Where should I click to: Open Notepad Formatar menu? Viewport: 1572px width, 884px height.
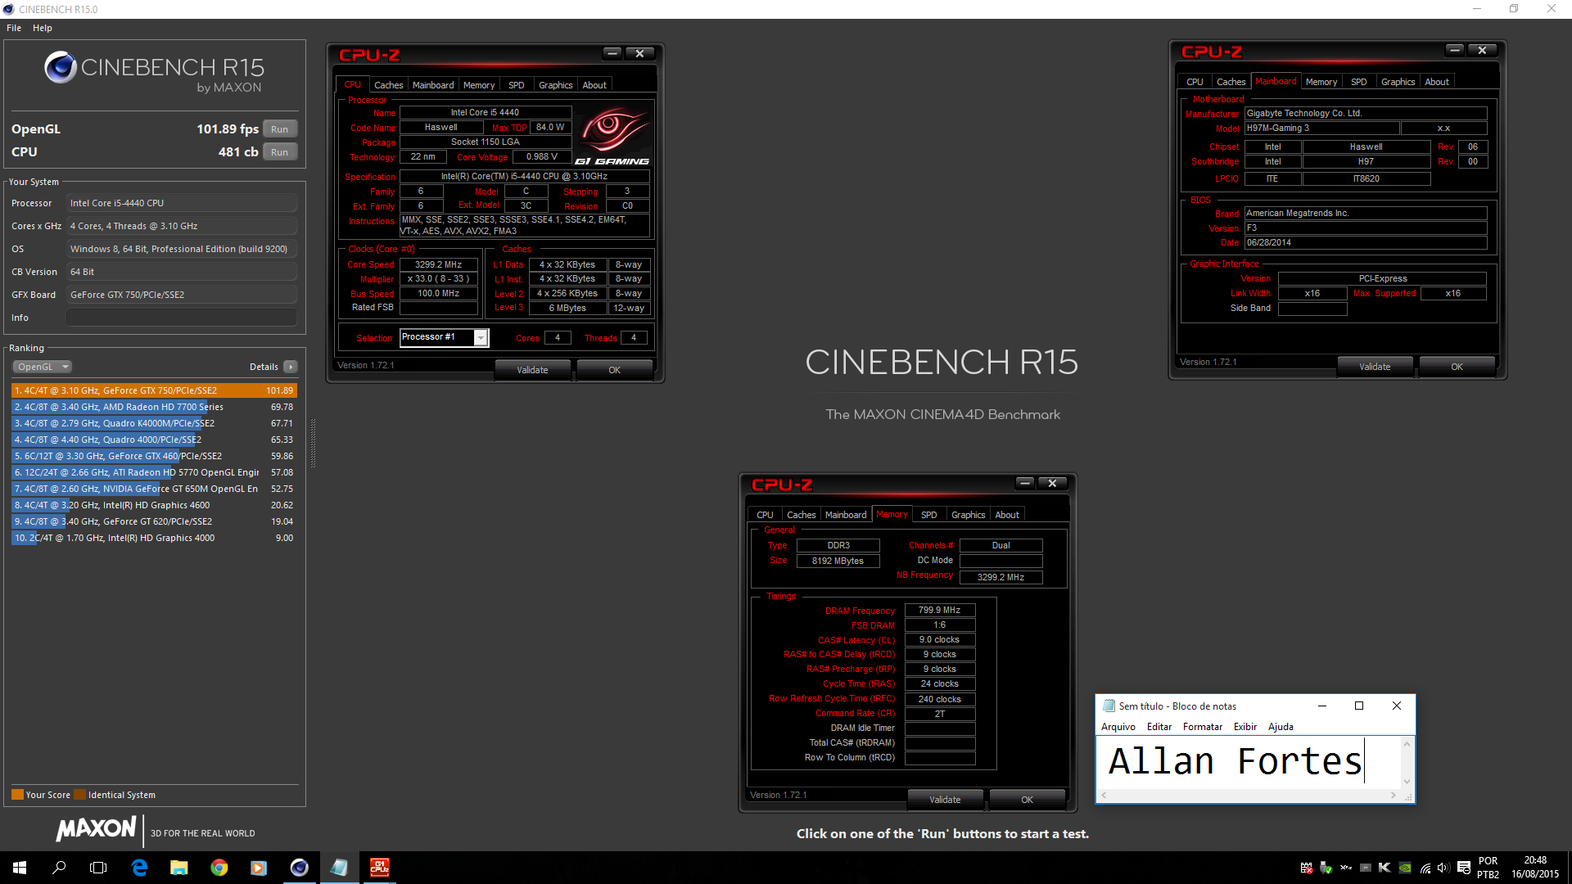coord(1202,727)
